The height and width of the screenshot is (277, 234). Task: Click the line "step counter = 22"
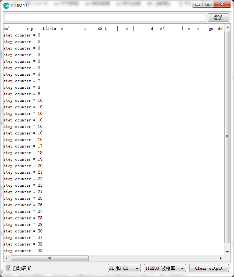[x=23, y=179]
